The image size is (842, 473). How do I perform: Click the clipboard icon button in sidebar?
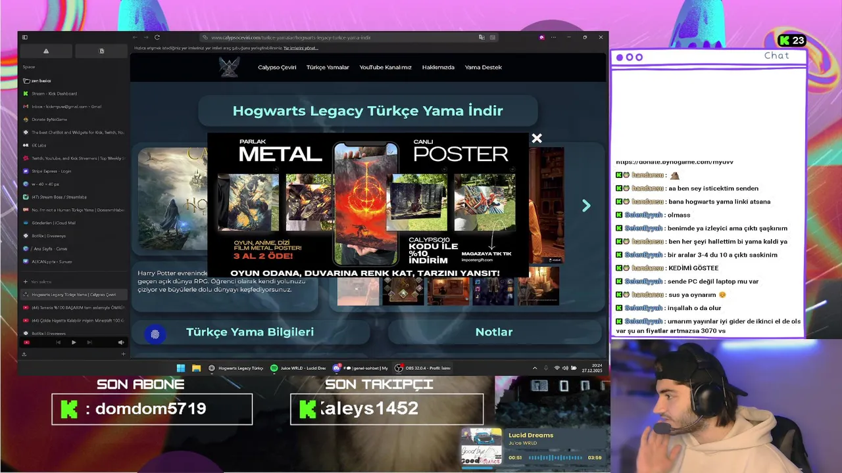(x=101, y=51)
